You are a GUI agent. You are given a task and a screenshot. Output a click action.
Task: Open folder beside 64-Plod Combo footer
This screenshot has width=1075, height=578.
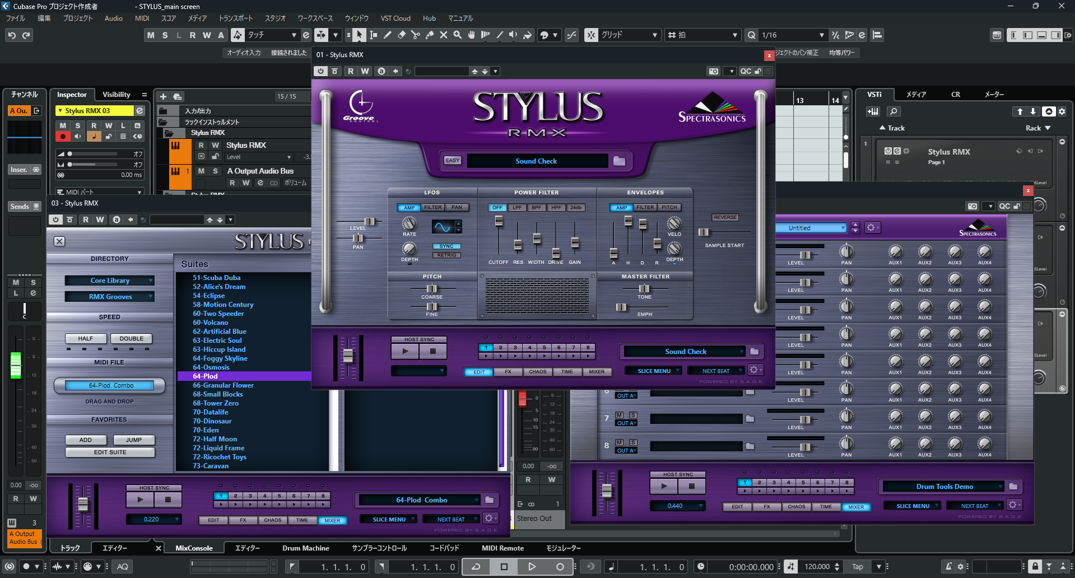tap(490, 500)
